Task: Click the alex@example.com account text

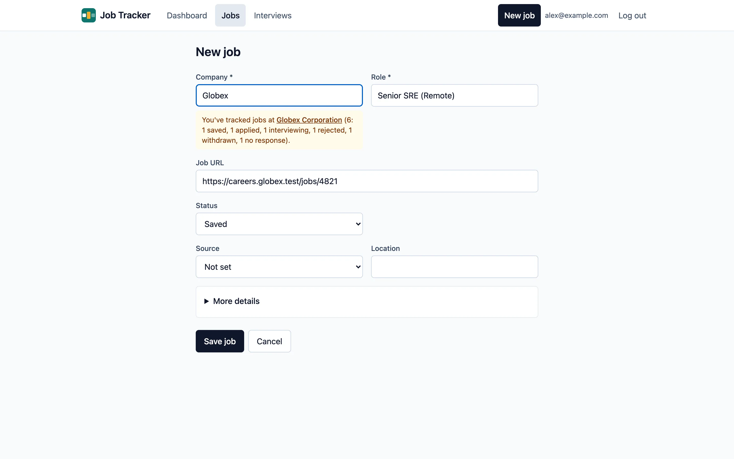Action: [576, 16]
